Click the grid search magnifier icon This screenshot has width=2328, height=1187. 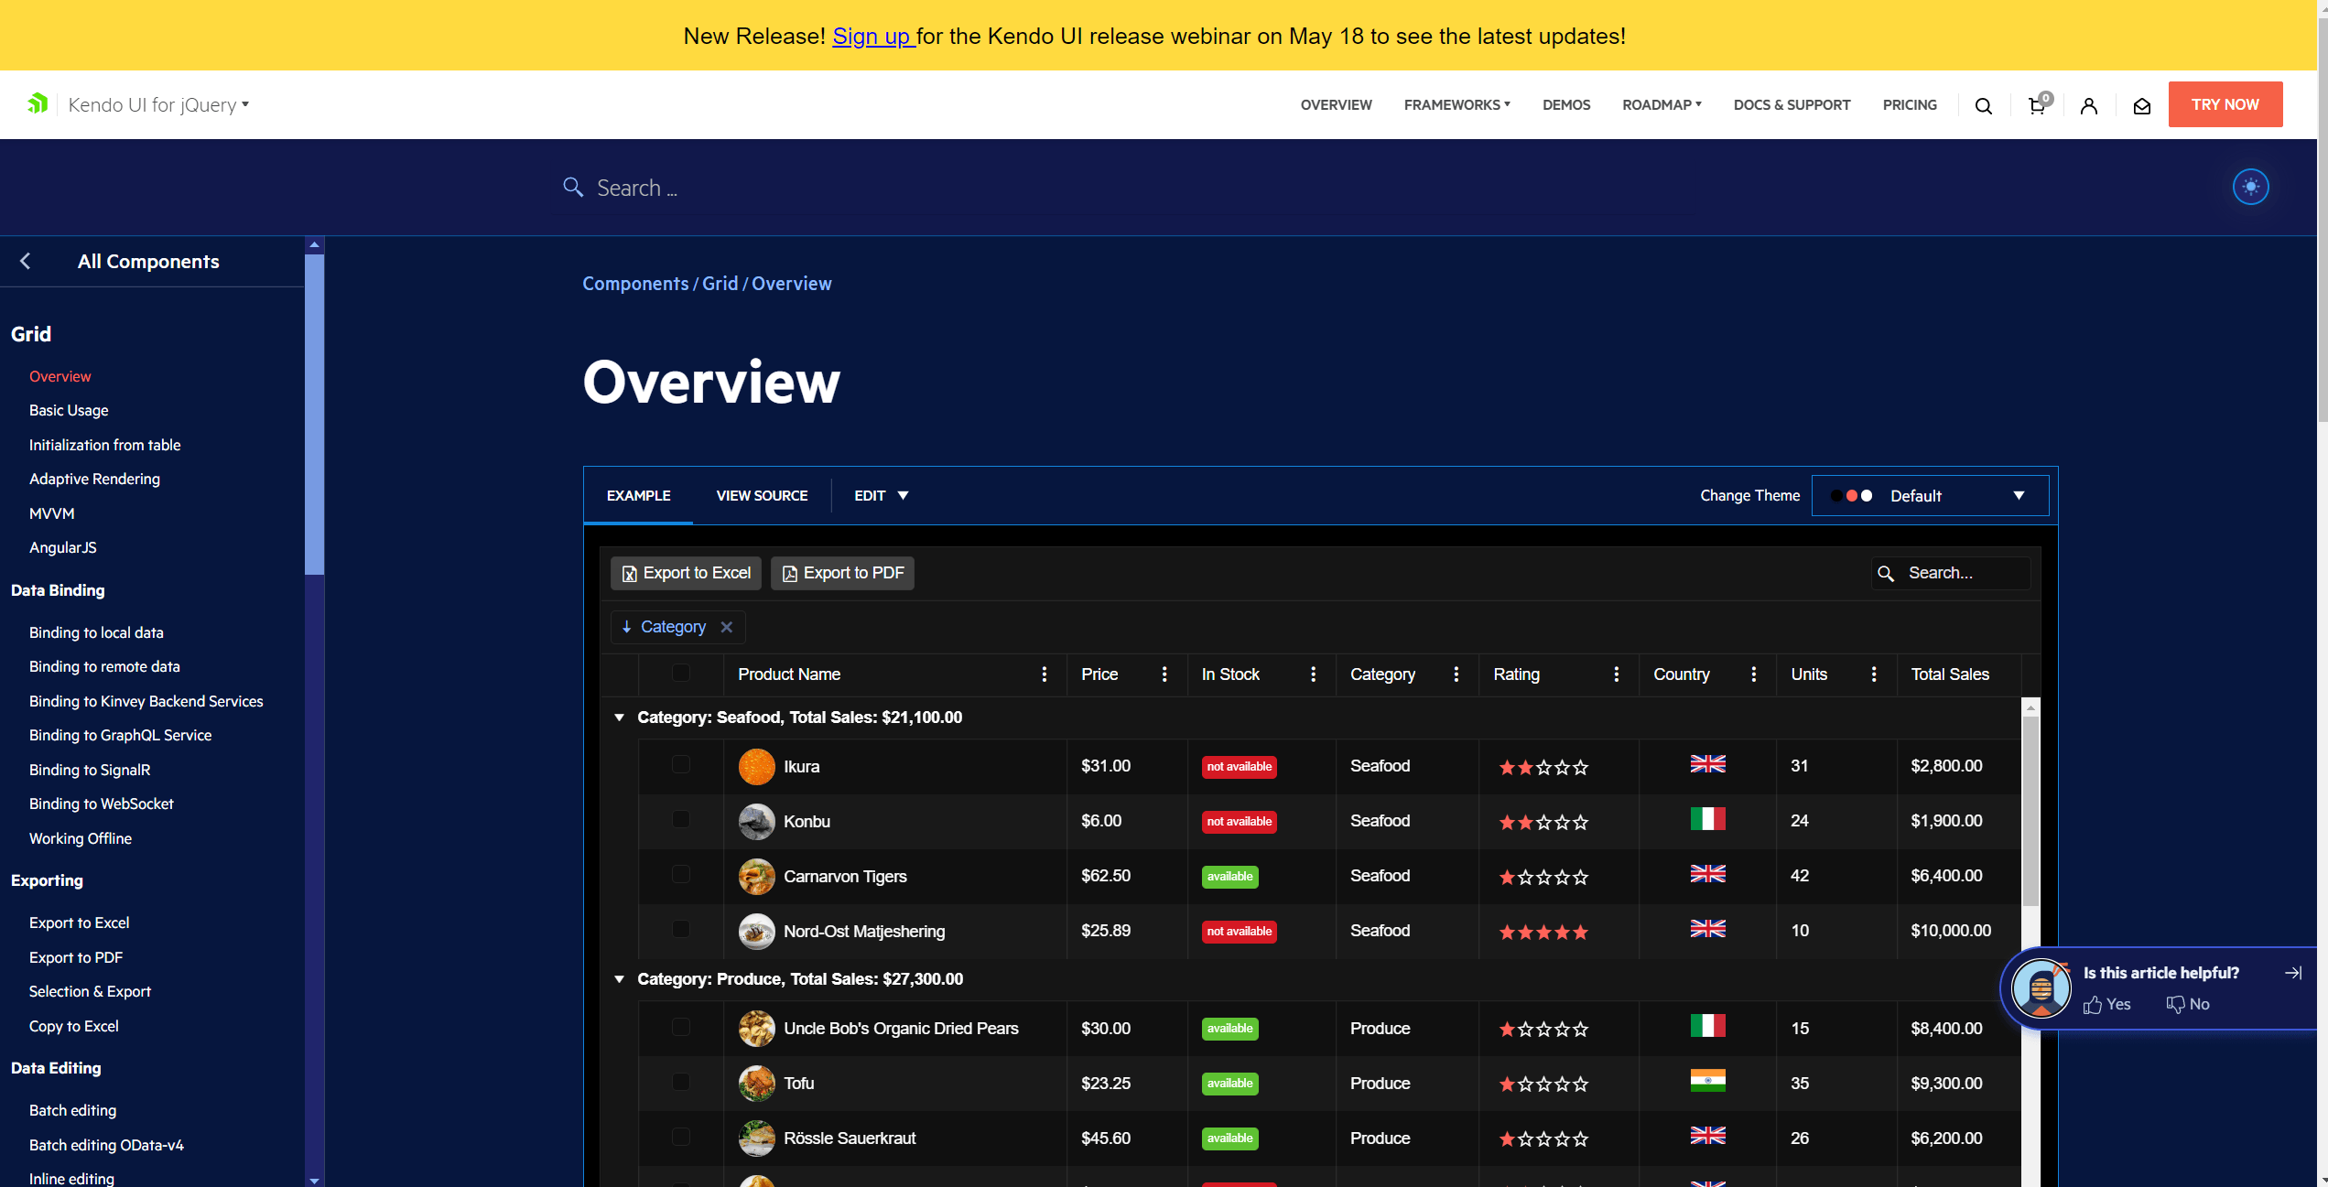1886,573
